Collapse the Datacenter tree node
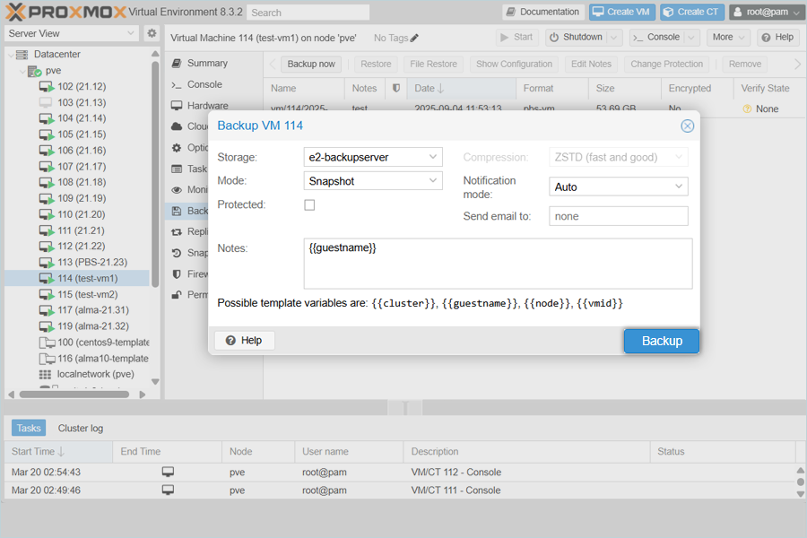Viewport: 807px width, 538px height. click(11, 55)
